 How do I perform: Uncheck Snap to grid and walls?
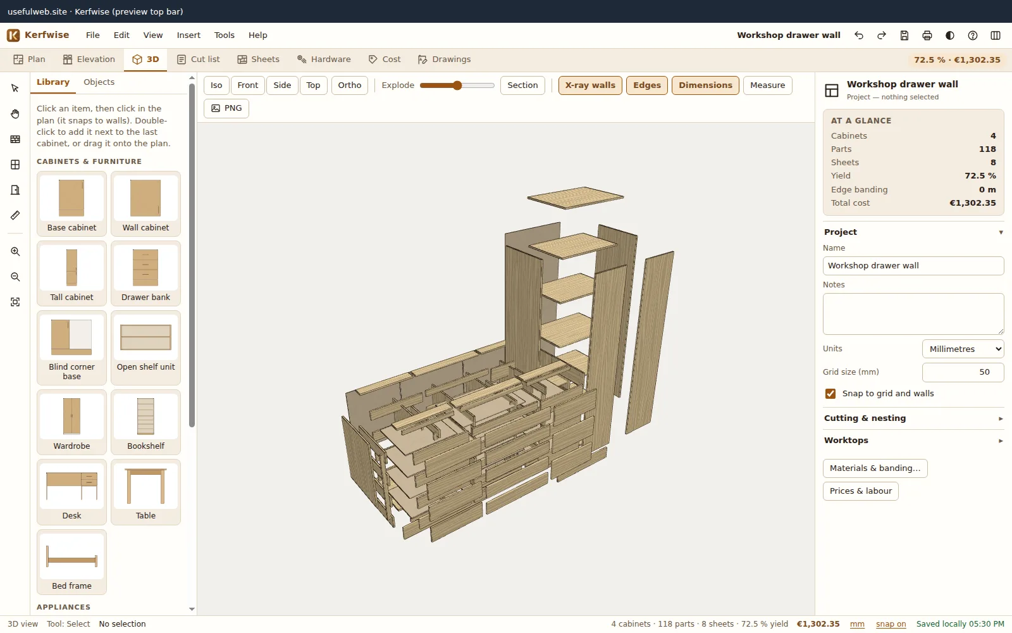830,394
